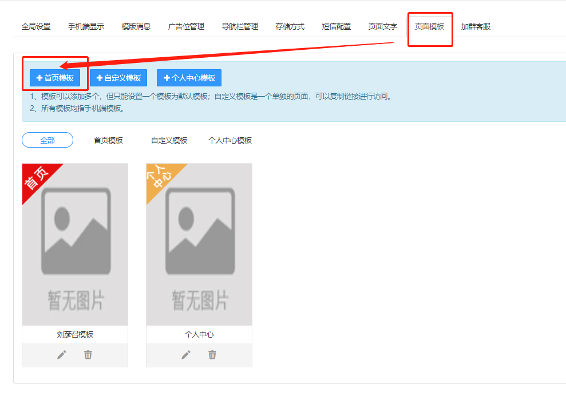Open the 模版消息 tab
The width and height of the screenshot is (566, 412).
click(x=136, y=26)
